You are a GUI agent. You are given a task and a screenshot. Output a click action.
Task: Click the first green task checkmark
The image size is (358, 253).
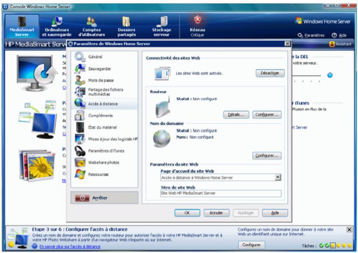[x=321, y=245]
